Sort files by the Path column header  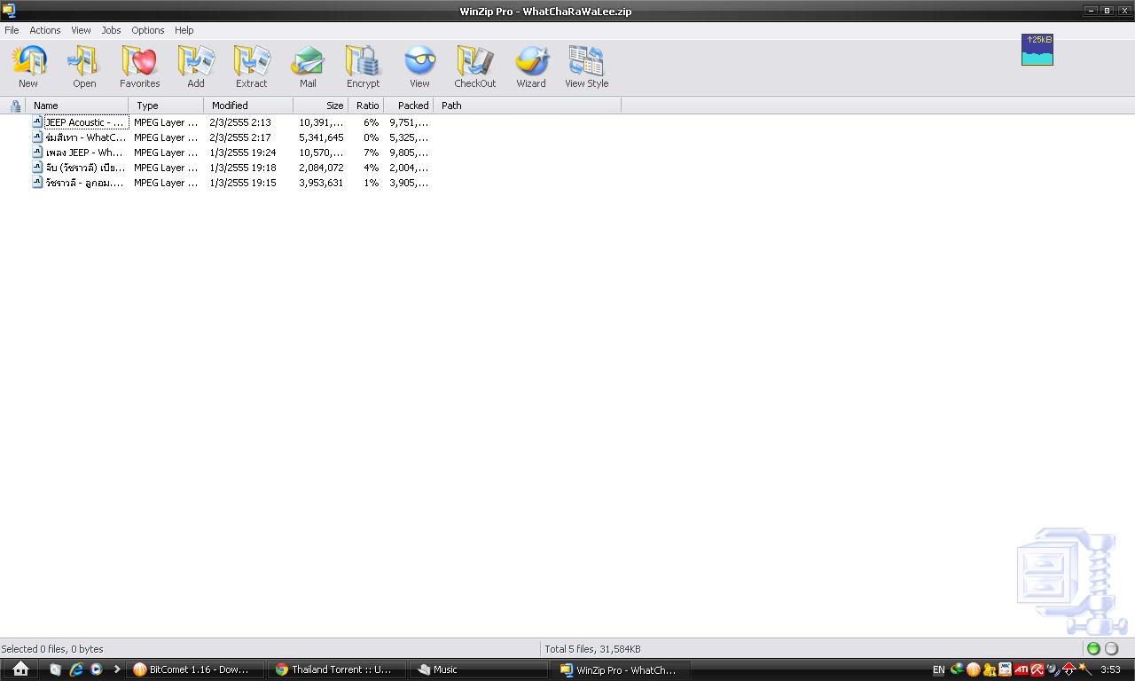point(528,106)
